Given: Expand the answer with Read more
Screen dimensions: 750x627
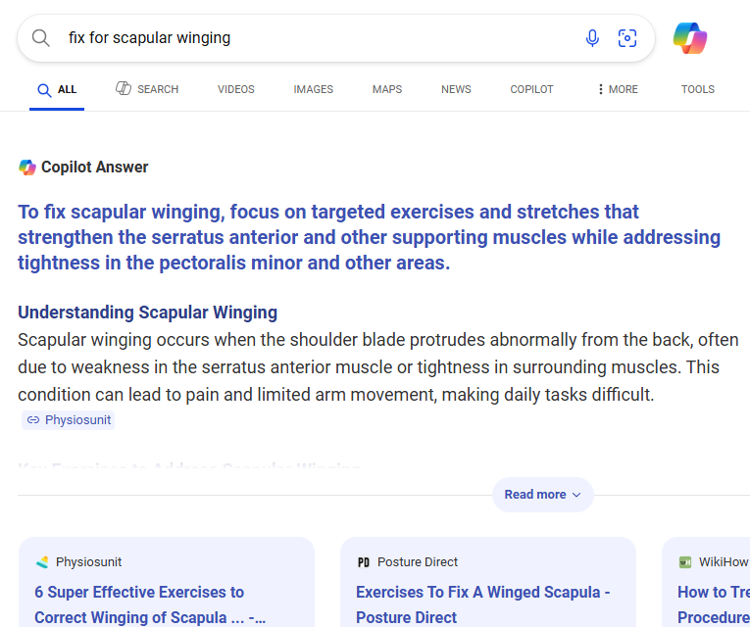Looking at the screenshot, I should [543, 495].
